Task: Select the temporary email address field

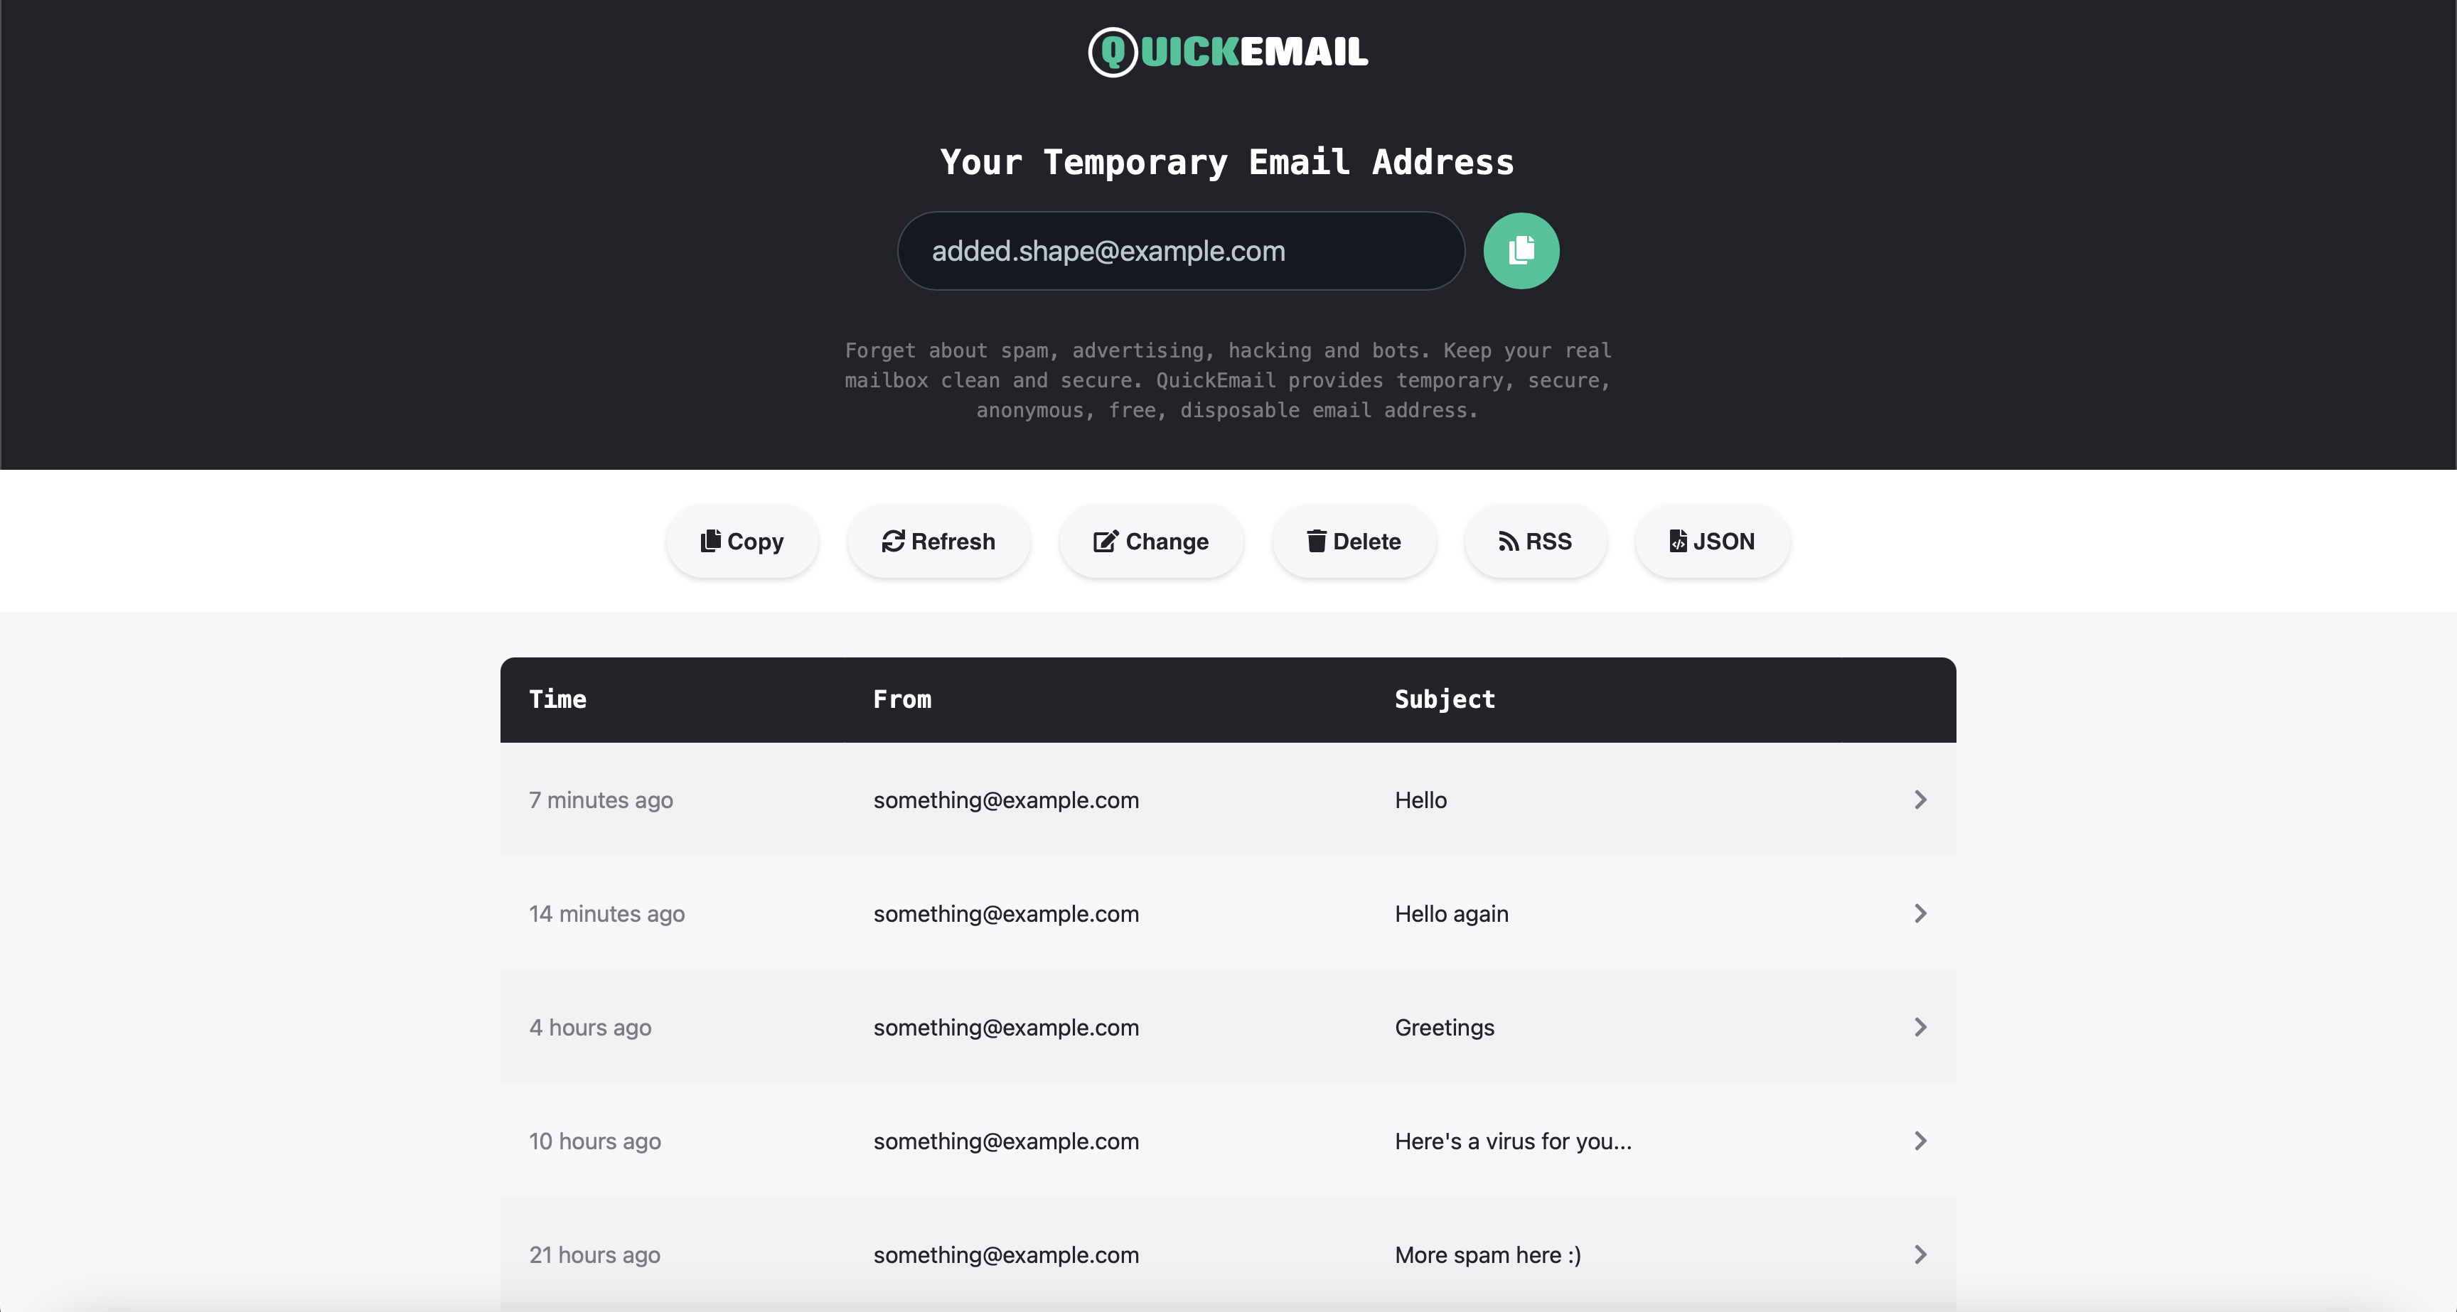Action: point(1181,251)
